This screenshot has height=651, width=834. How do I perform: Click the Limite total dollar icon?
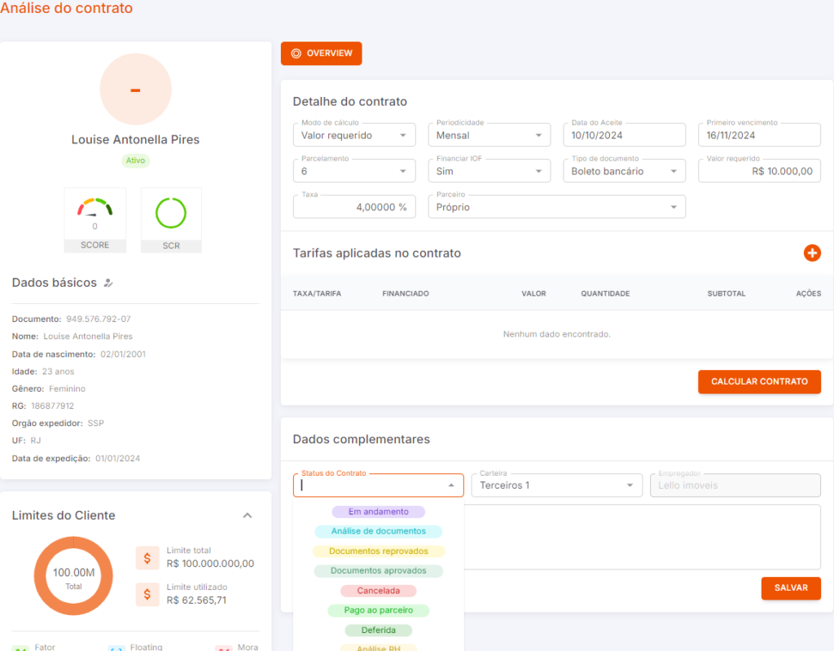(x=147, y=558)
